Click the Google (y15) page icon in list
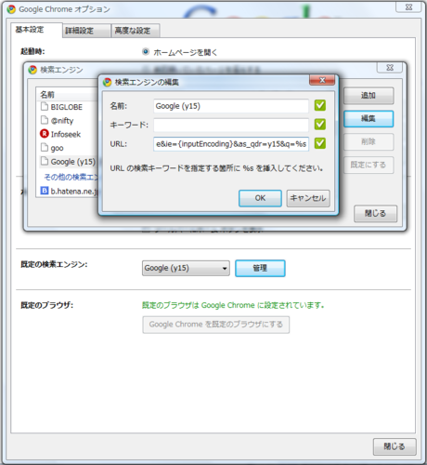Screen dimensions: 427x465 click(45, 161)
